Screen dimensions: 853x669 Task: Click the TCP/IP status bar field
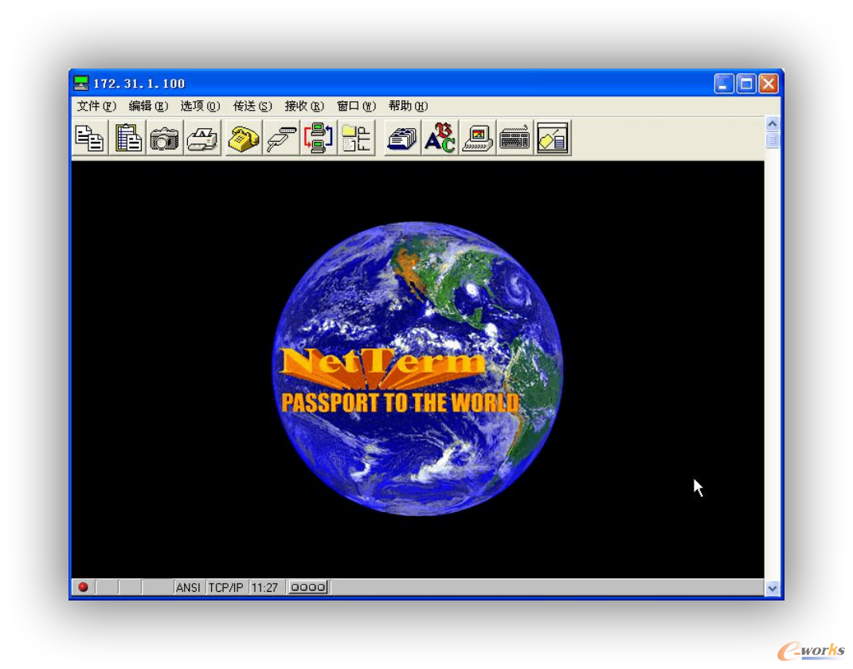coord(225,588)
